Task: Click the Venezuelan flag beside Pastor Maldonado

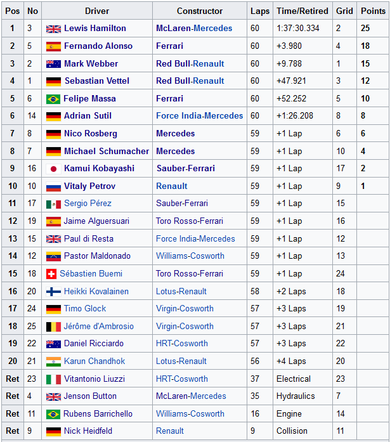Action: point(53,256)
